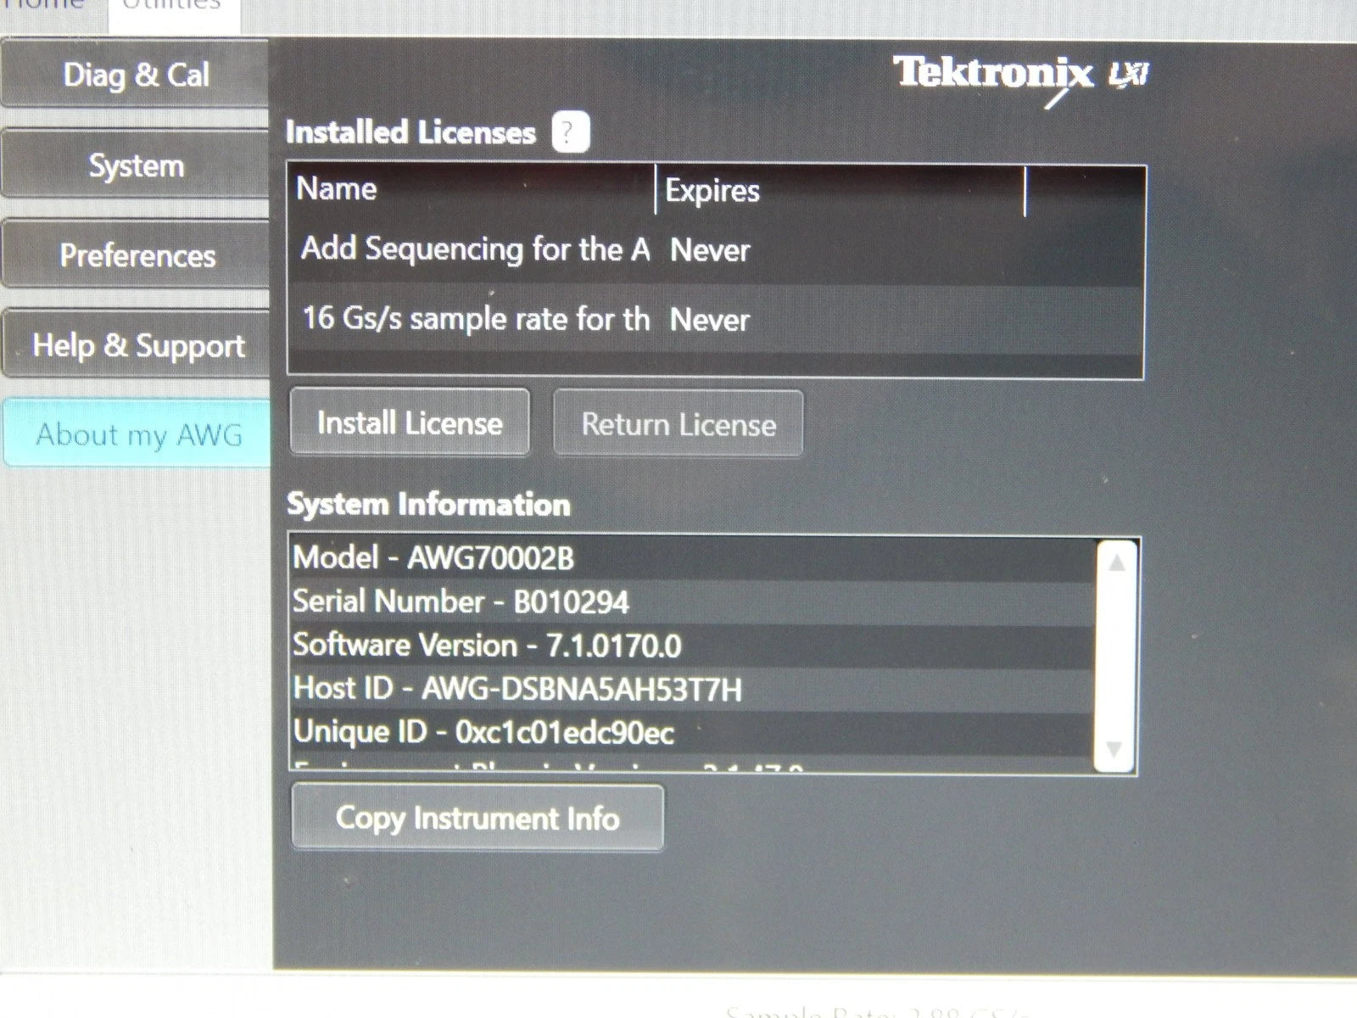Open the Diag & Cal panel

pos(134,76)
